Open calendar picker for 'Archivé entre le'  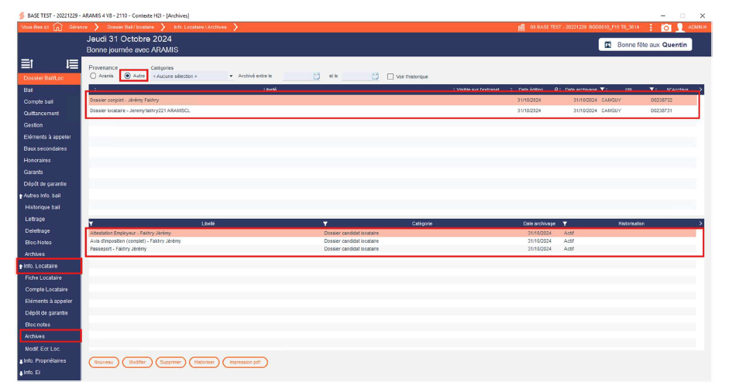pos(316,76)
